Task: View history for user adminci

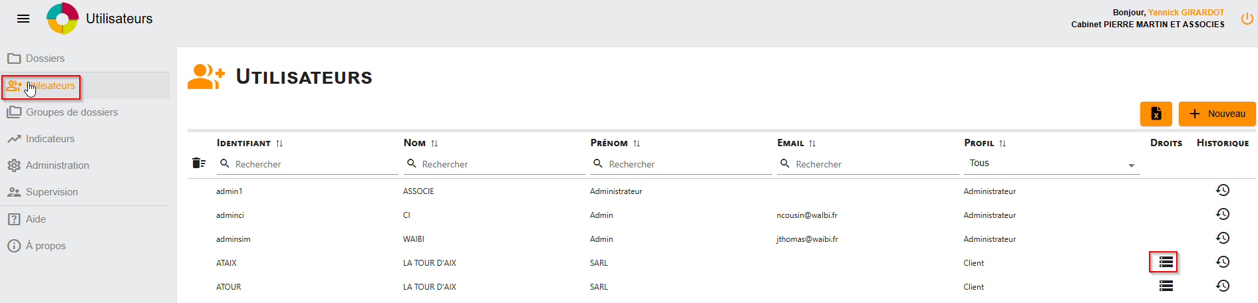Action: point(1223,214)
